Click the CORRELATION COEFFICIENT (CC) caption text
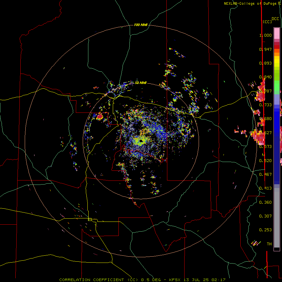282x282 pixels. point(99,280)
